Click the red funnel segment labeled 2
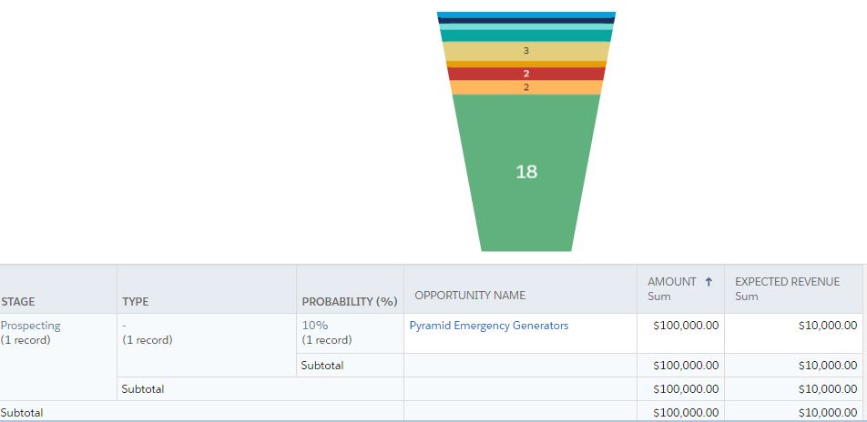Screen dimensions: 867x422 click(x=526, y=74)
